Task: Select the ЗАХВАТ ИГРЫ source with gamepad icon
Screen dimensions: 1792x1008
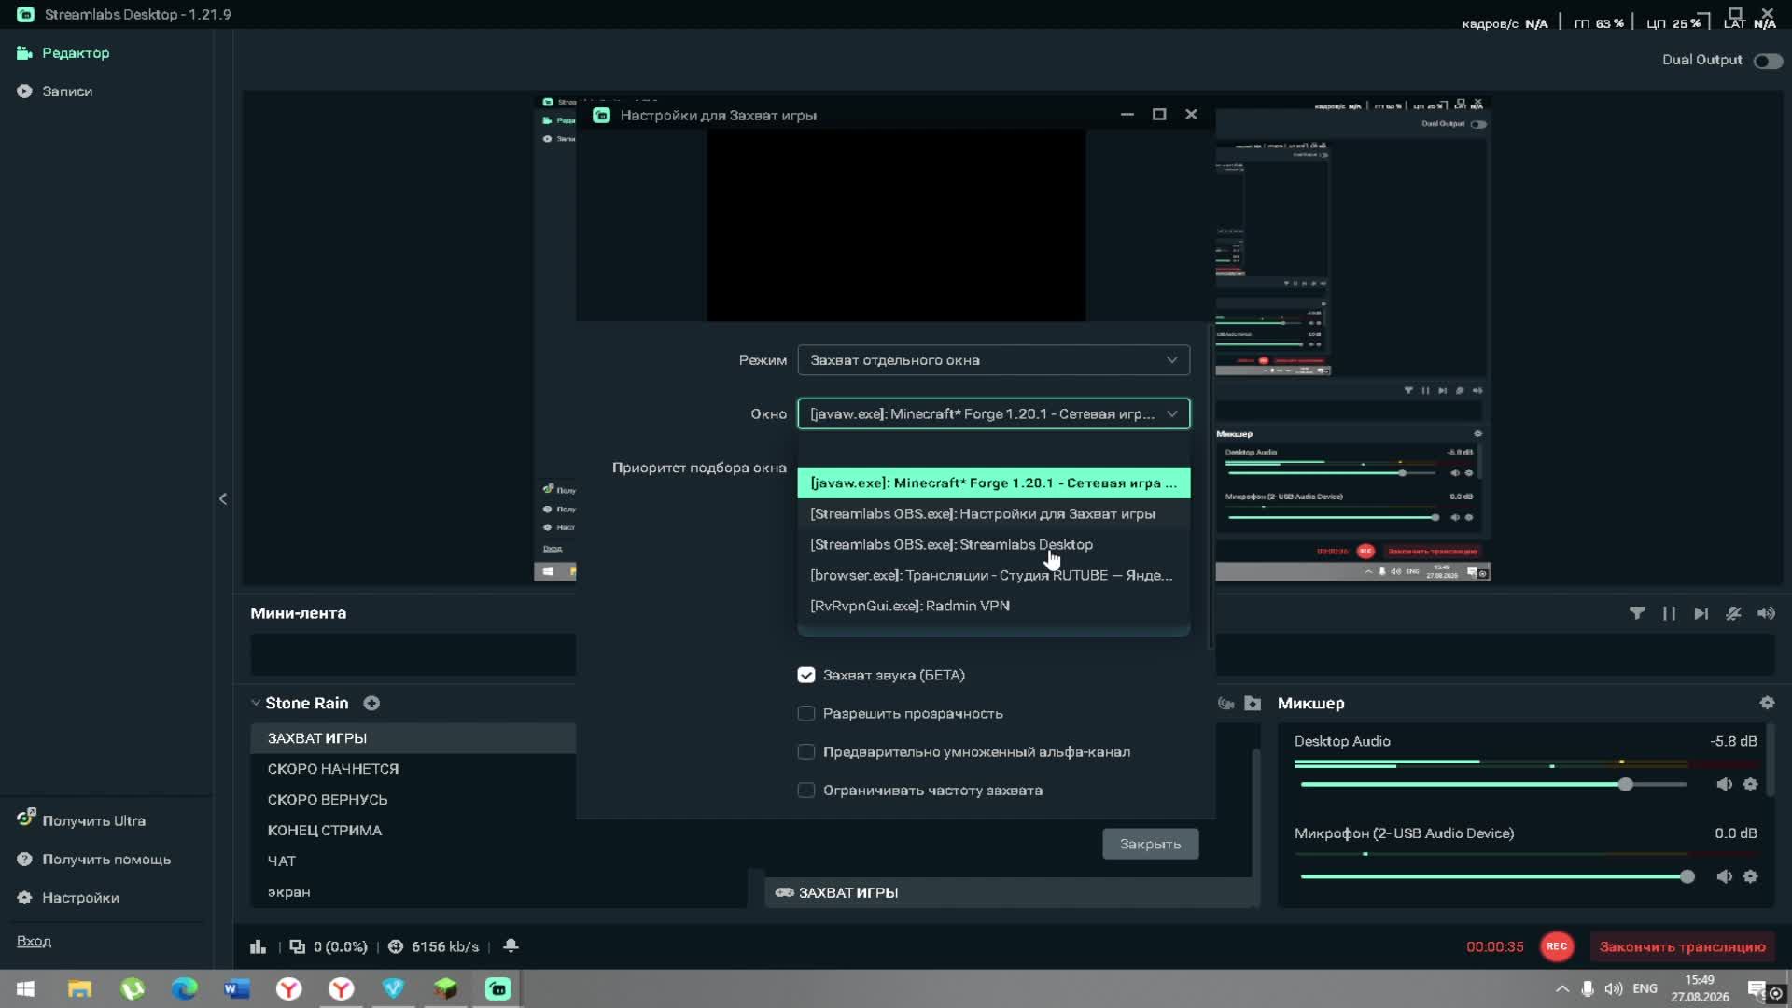Action: pos(1008,893)
